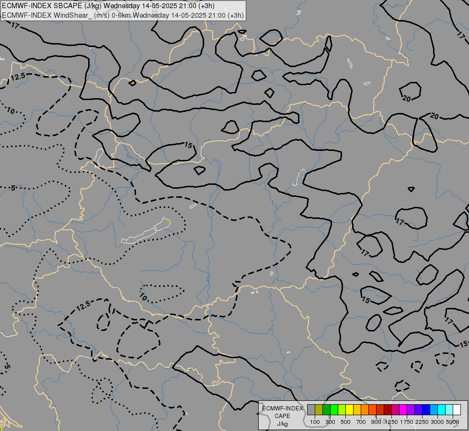Select the olive swatch in the CAPE legend
Screen dimensions: 469x431
319,409
